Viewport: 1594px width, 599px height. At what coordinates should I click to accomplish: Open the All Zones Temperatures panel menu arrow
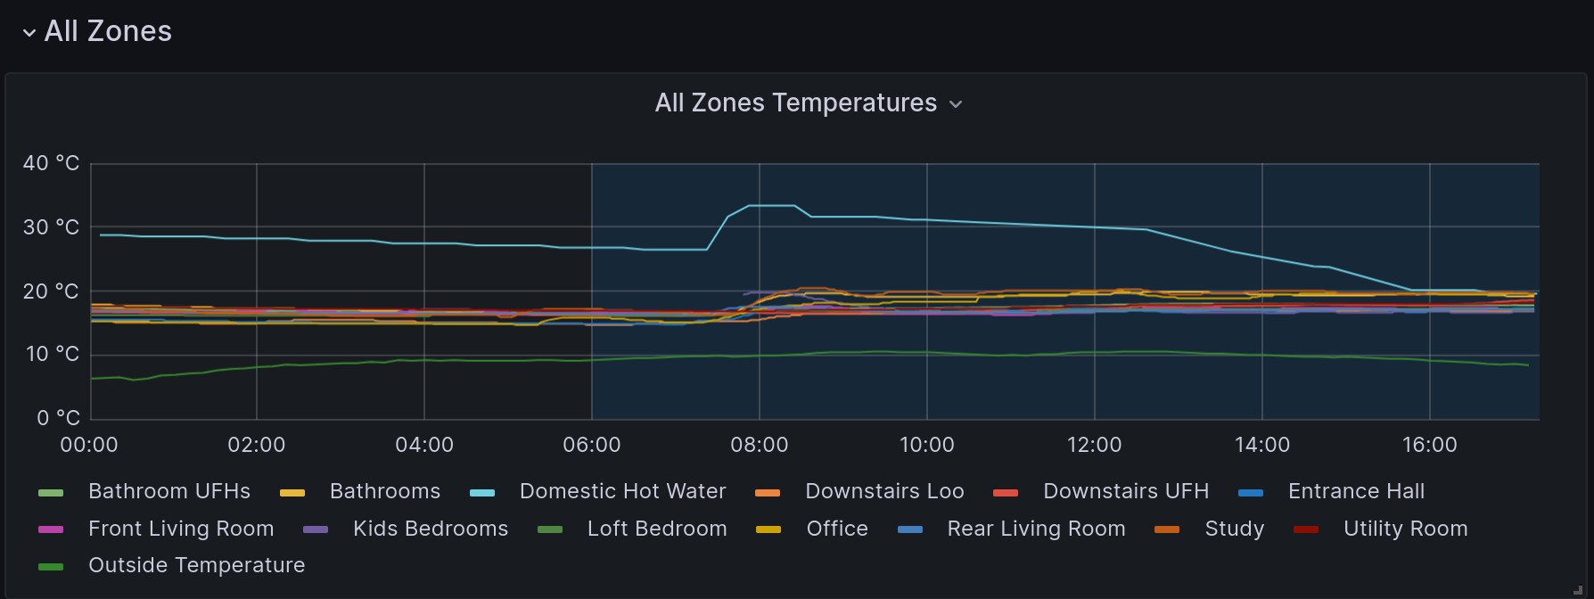click(x=956, y=104)
